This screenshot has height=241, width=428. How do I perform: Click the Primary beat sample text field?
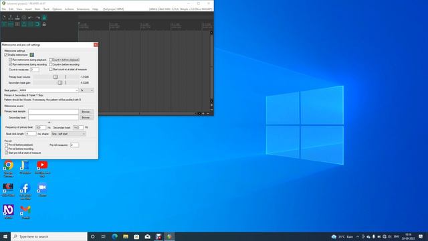[x=53, y=112]
